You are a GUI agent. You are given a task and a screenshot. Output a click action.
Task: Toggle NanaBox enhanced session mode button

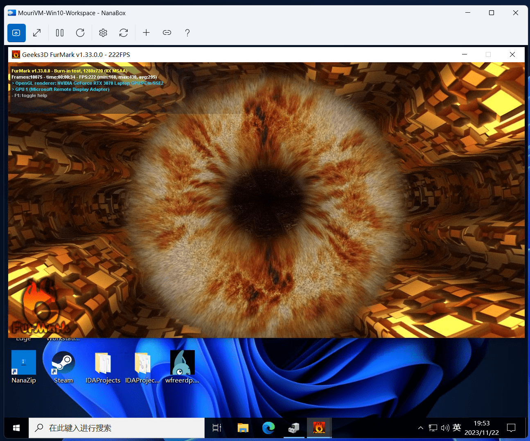16,33
